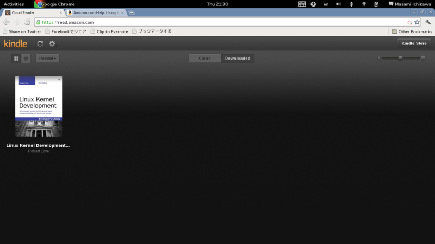Image resolution: width=435 pixels, height=244 pixels.
Task: Open Masami Ichikawa user menu
Action: (x=410, y=4)
